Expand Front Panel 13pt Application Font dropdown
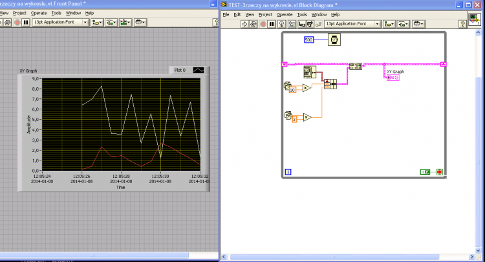 point(61,22)
